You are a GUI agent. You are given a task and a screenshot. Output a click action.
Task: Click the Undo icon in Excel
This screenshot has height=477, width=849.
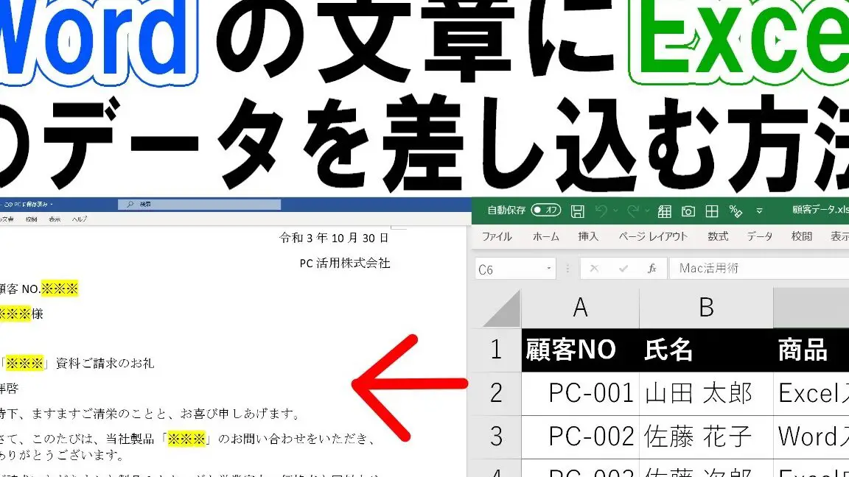[601, 211]
